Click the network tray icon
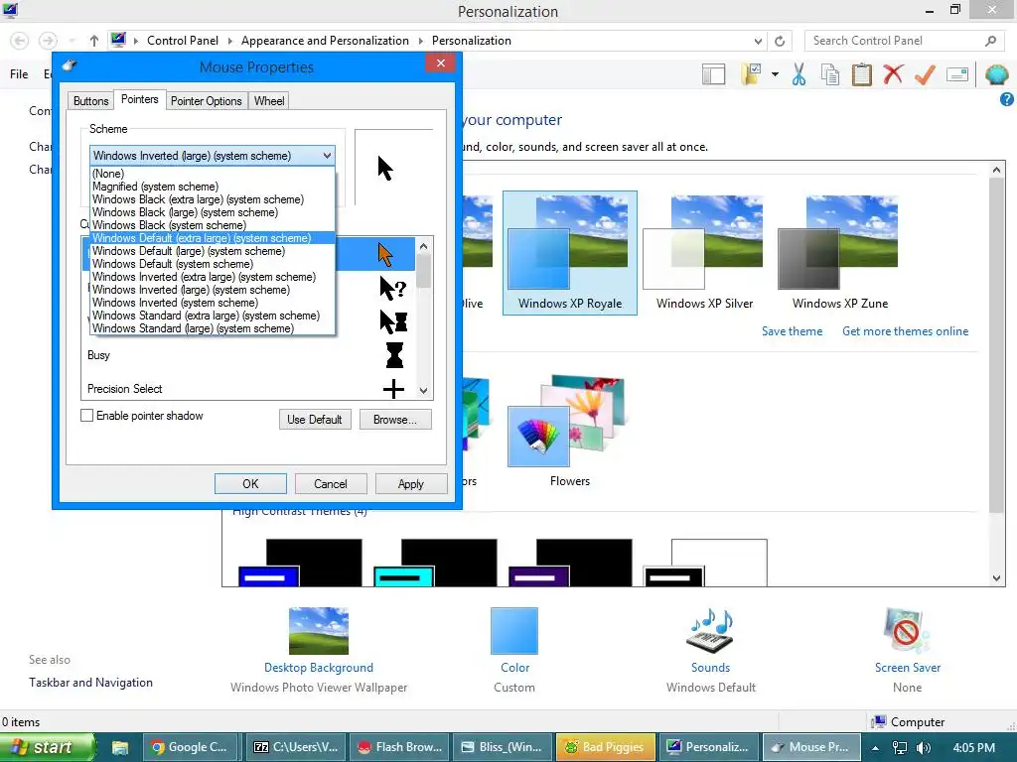The height and width of the screenshot is (762, 1017). pos(899,748)
